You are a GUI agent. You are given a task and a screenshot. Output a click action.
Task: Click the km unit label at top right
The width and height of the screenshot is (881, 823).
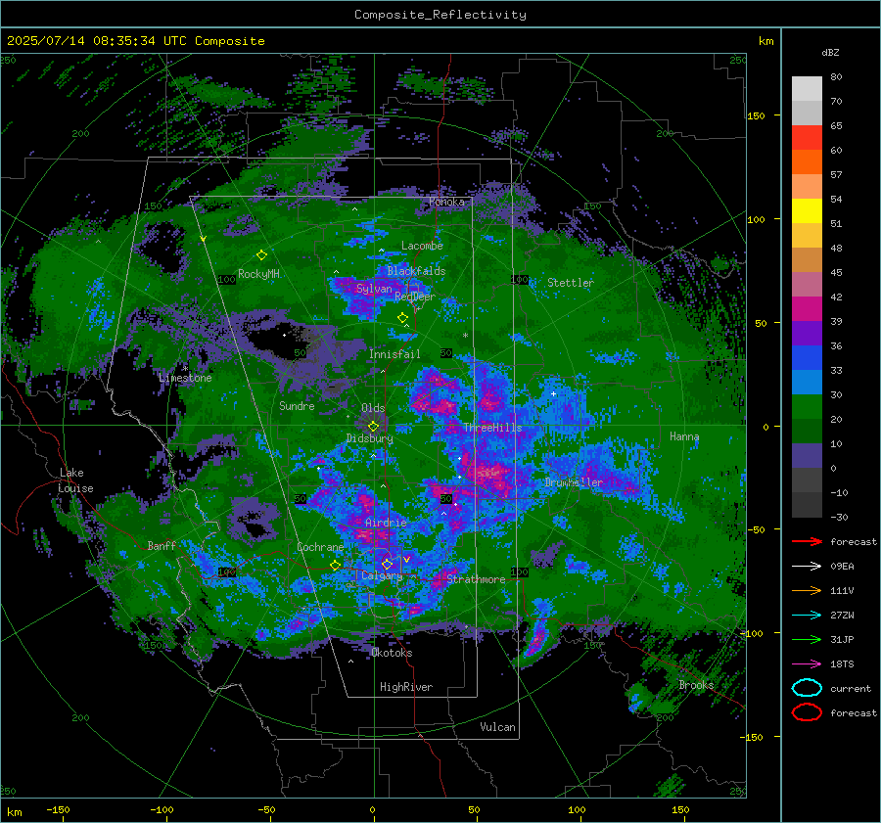pos(765,41)
